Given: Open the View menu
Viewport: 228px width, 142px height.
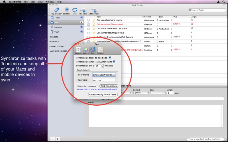Looking at the screenshot, I should [40, 2].
